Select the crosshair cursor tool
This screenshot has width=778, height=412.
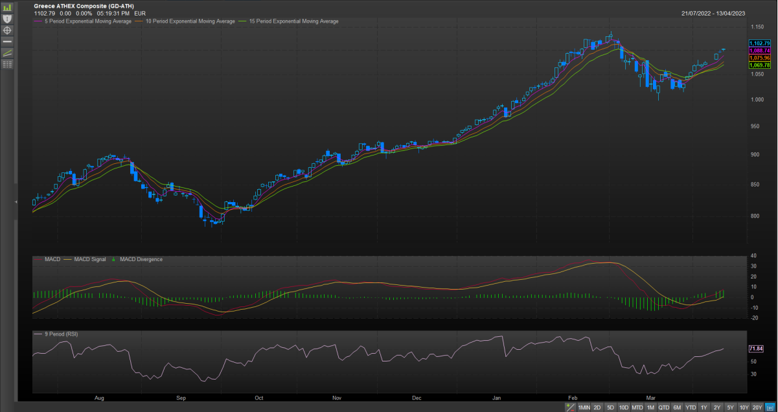(7, 30)
